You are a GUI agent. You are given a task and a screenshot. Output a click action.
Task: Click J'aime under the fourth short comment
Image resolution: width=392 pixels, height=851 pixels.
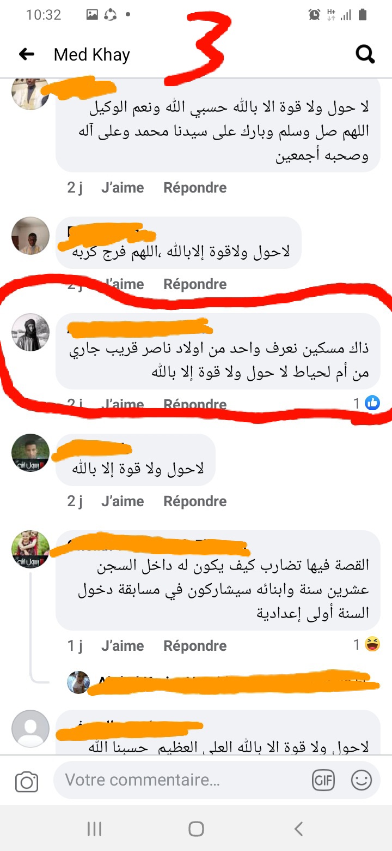coord(122,501)
